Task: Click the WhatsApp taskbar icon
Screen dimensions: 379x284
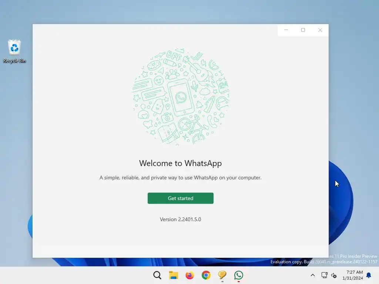Action: click(x=239, y=275)
